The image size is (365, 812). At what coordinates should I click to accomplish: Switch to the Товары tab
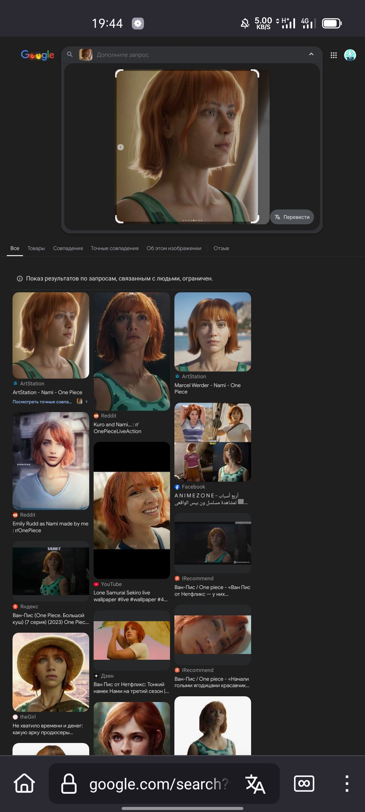click(x=36, y=248)
